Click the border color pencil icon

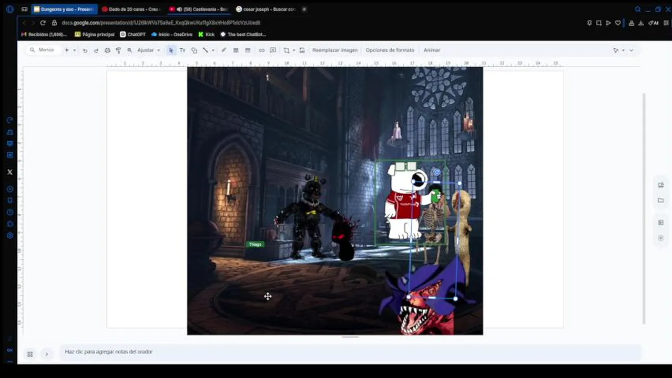224,50
